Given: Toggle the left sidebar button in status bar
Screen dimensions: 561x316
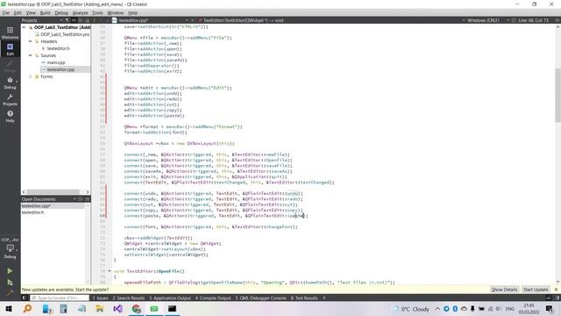Looking at the screenshot, I should (x=25, y=298).
